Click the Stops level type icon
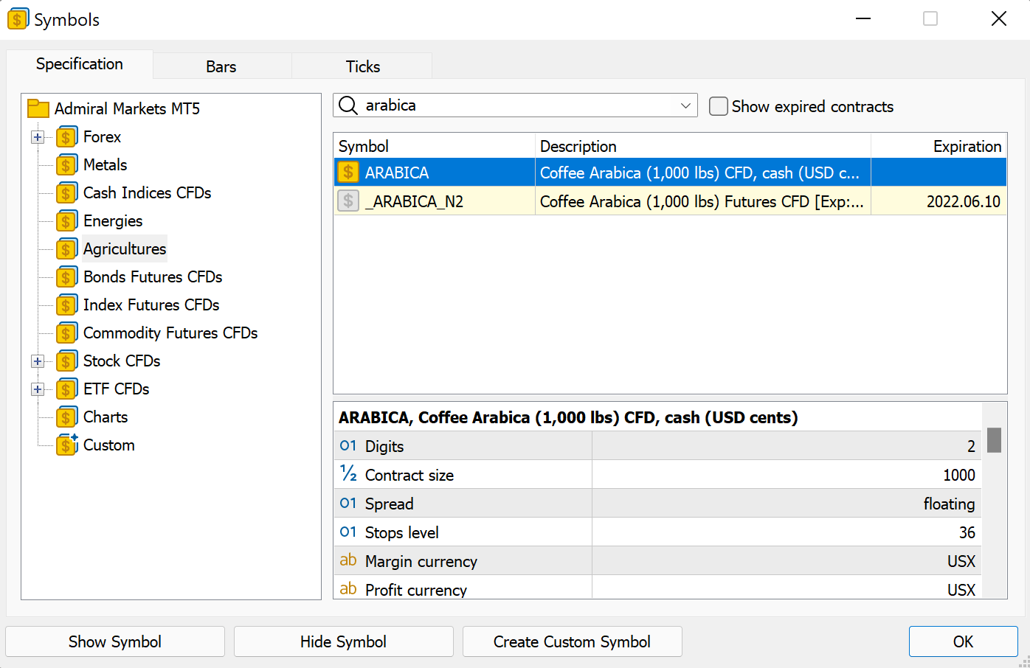This screenshot has width=1030, height=668. point(348,532)
